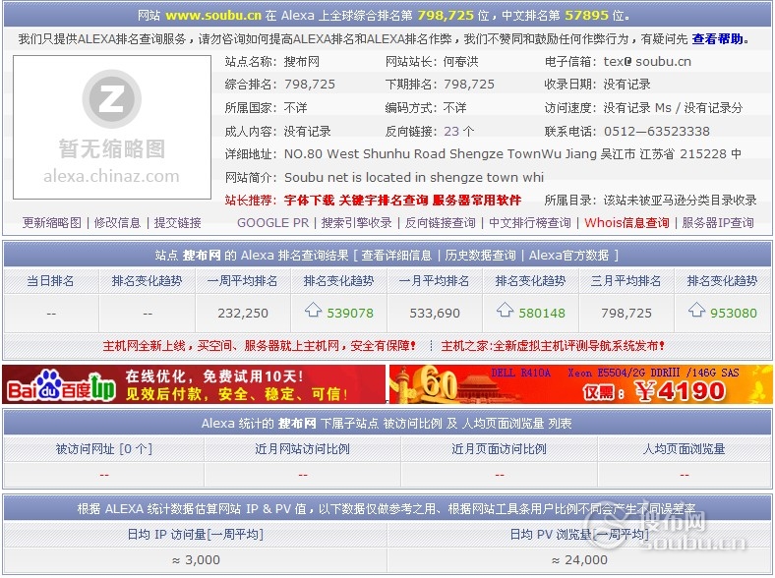Screen dimensions: 775x578
Task: Click the 人均页面浏览量 column header
Action: tap(685, 449)
